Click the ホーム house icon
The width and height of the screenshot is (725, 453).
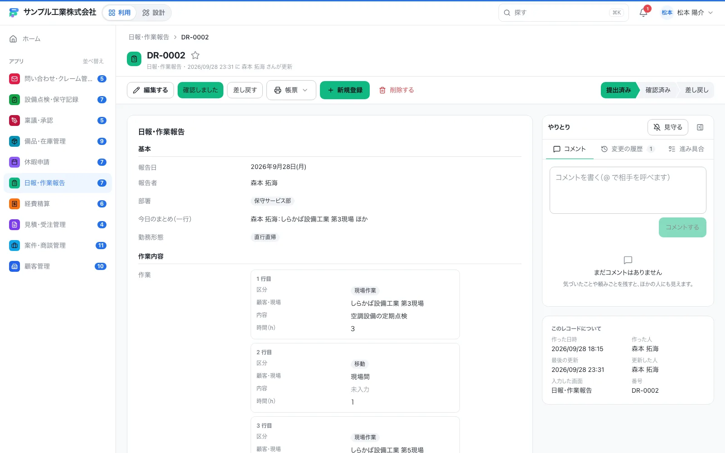(x=13, y=39)
